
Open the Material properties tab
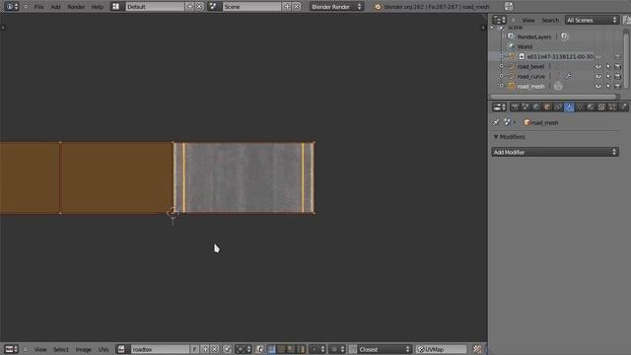click(591, 107)
